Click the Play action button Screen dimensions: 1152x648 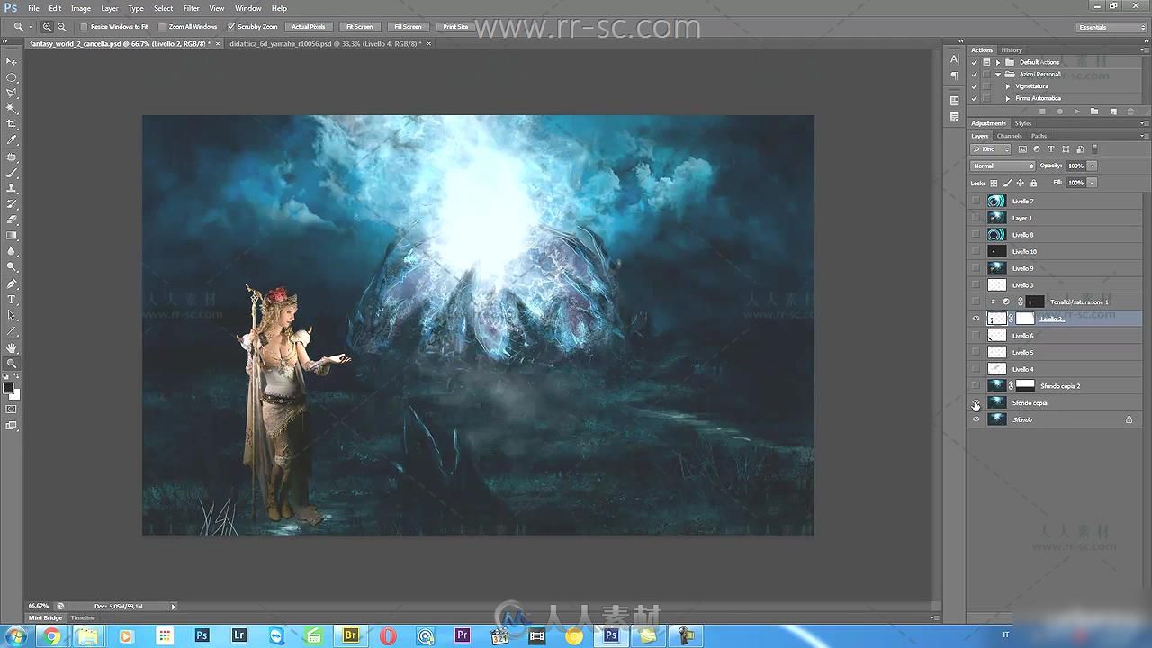(x=1076, y=112)
